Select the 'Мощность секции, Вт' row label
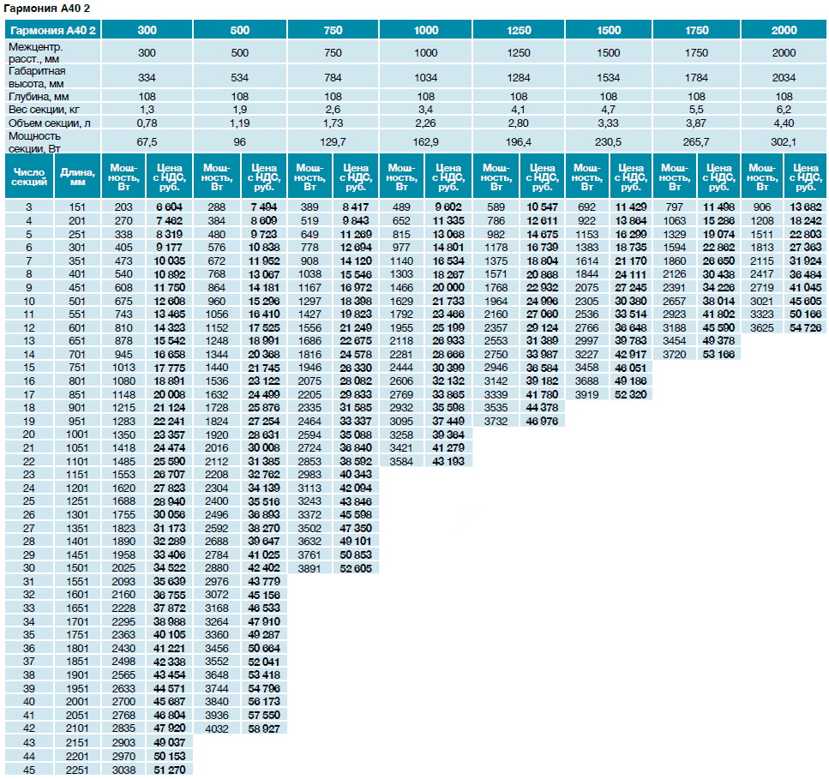The height and width of the screenshot is (779, 829). pos(34,142)
